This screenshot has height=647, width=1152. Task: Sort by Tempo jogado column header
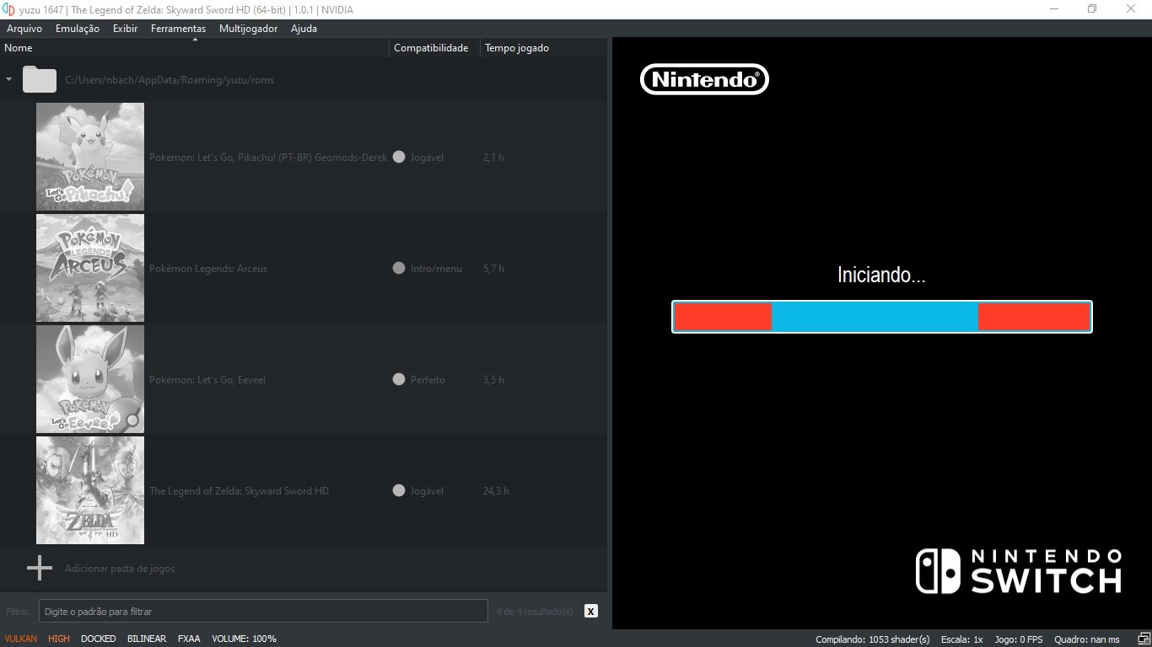[544, 48]
